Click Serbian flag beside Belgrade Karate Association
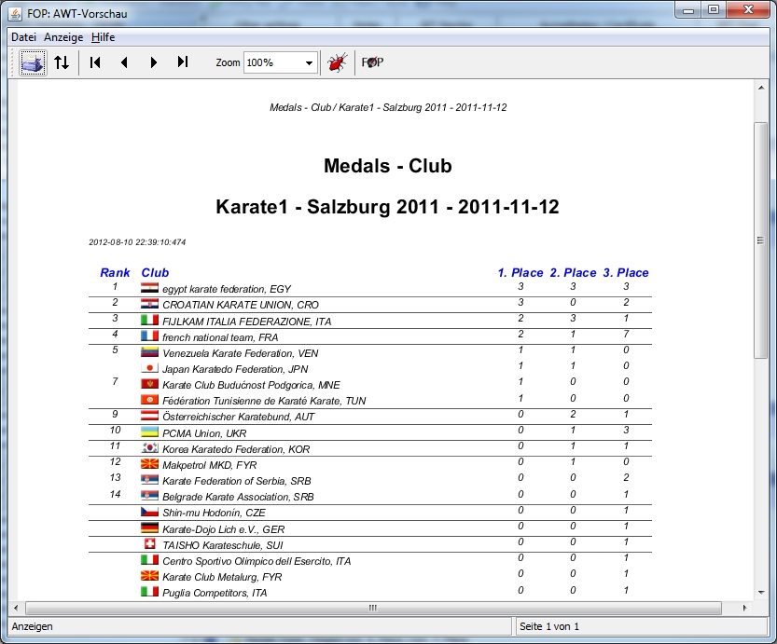This screenshot has height=644, width=777. click(x=149, y=496)
